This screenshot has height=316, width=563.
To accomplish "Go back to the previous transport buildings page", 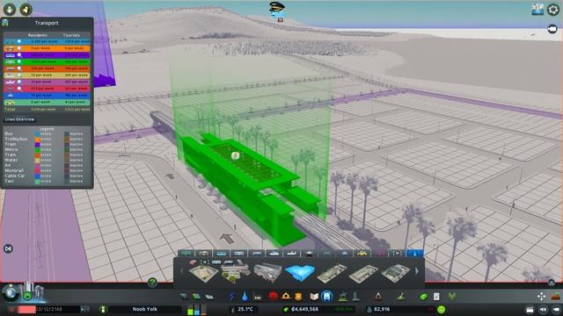I will [x=181, y=271].
